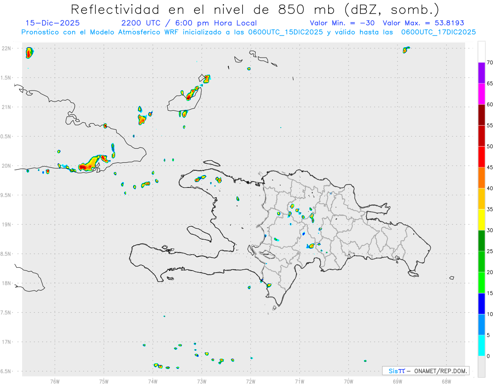Click the '19N' latitude axis label
Screen dimensions: 501x387
coord(7,225)
